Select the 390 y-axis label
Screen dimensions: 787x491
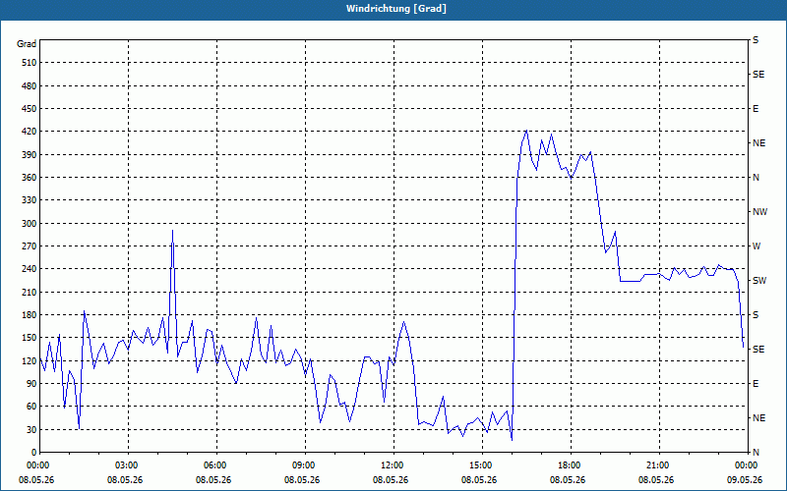(30, 155)
